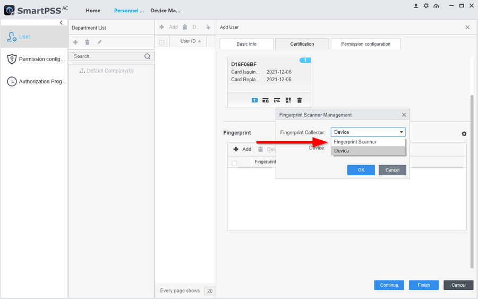Switch to the Basic Info tab
Viewport: 478px width, 299px height.
coord(246,44)
